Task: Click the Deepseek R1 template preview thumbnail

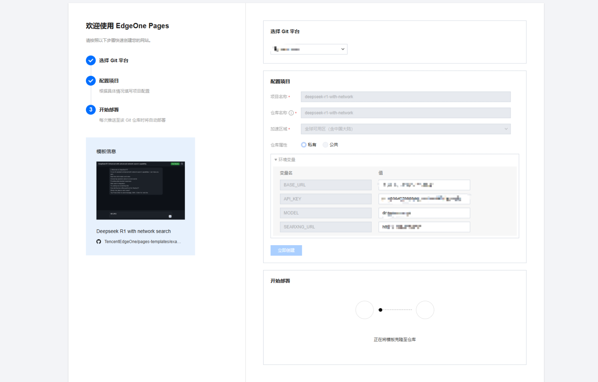Action: [x=141, y=191]
